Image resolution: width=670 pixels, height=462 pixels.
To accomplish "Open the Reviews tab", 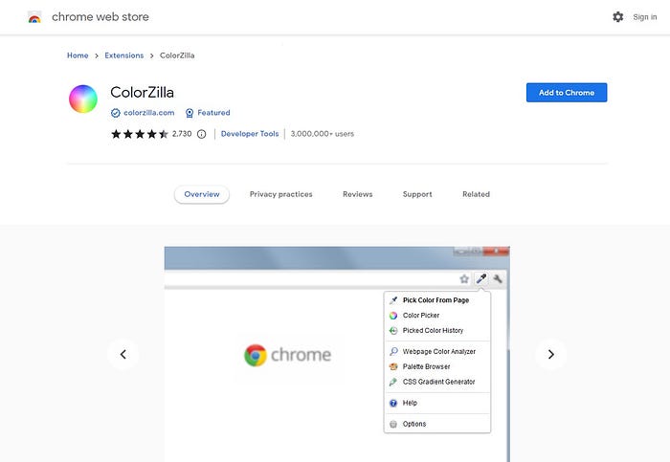I will (358, 194).
